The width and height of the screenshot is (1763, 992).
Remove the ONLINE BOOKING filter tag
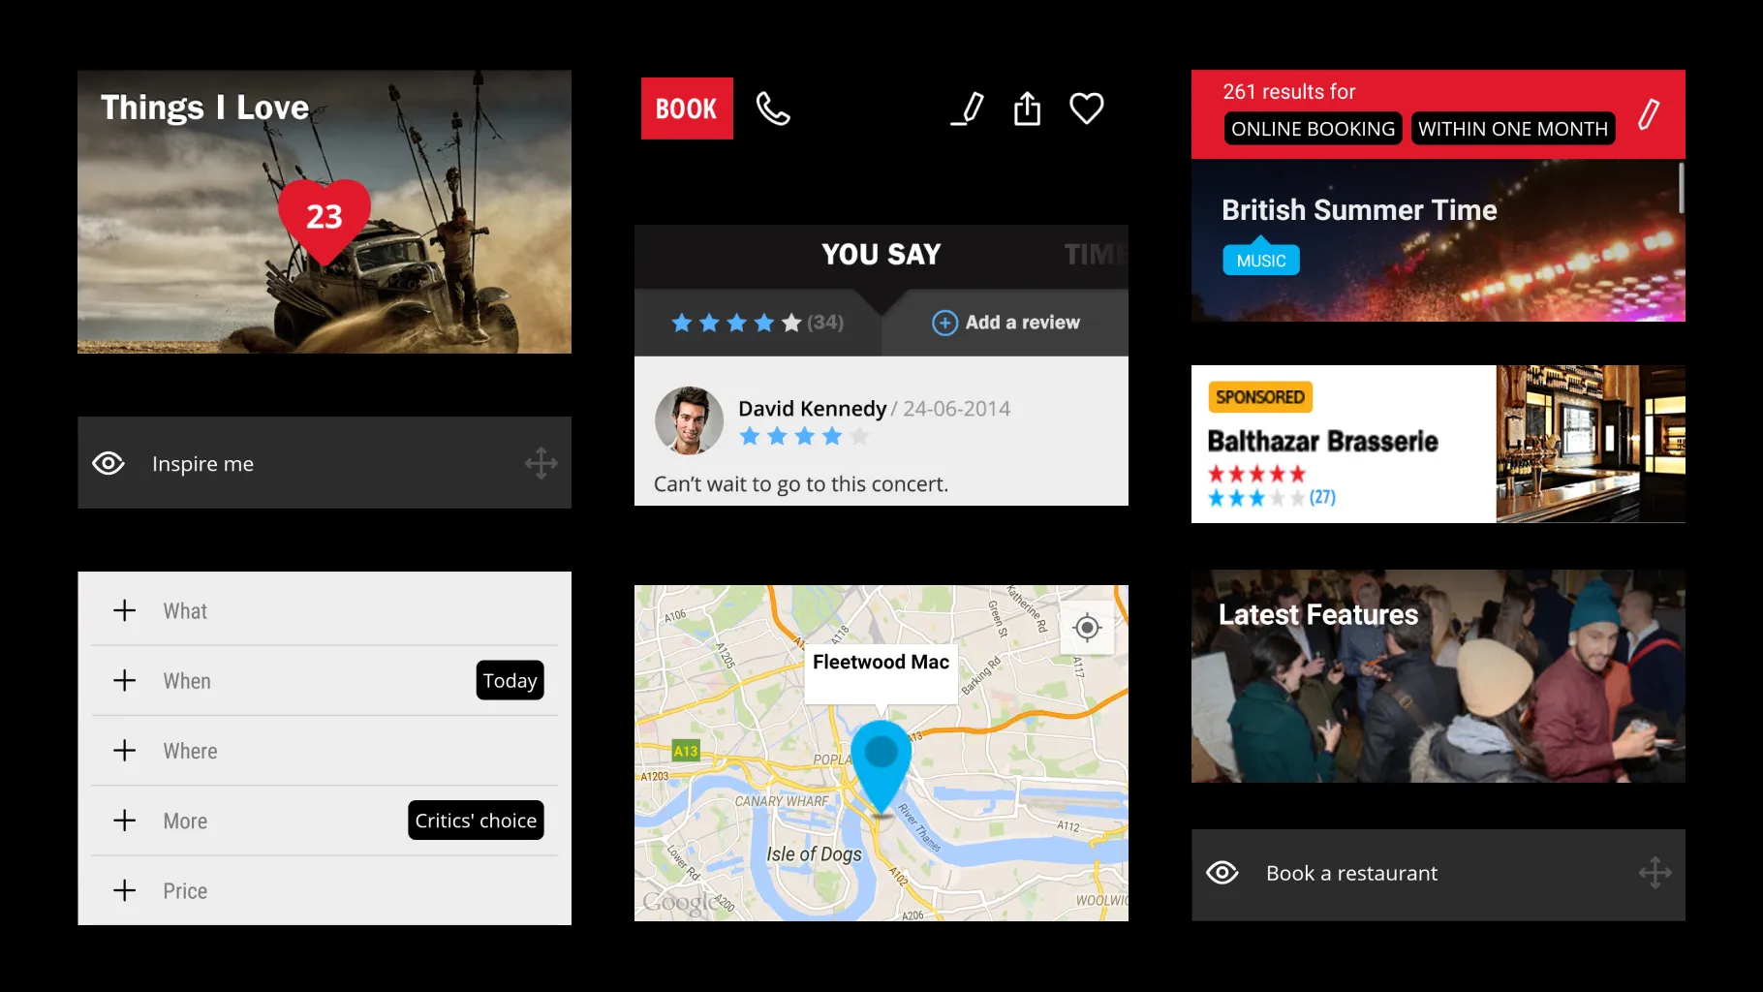(x=1313, y=129)
